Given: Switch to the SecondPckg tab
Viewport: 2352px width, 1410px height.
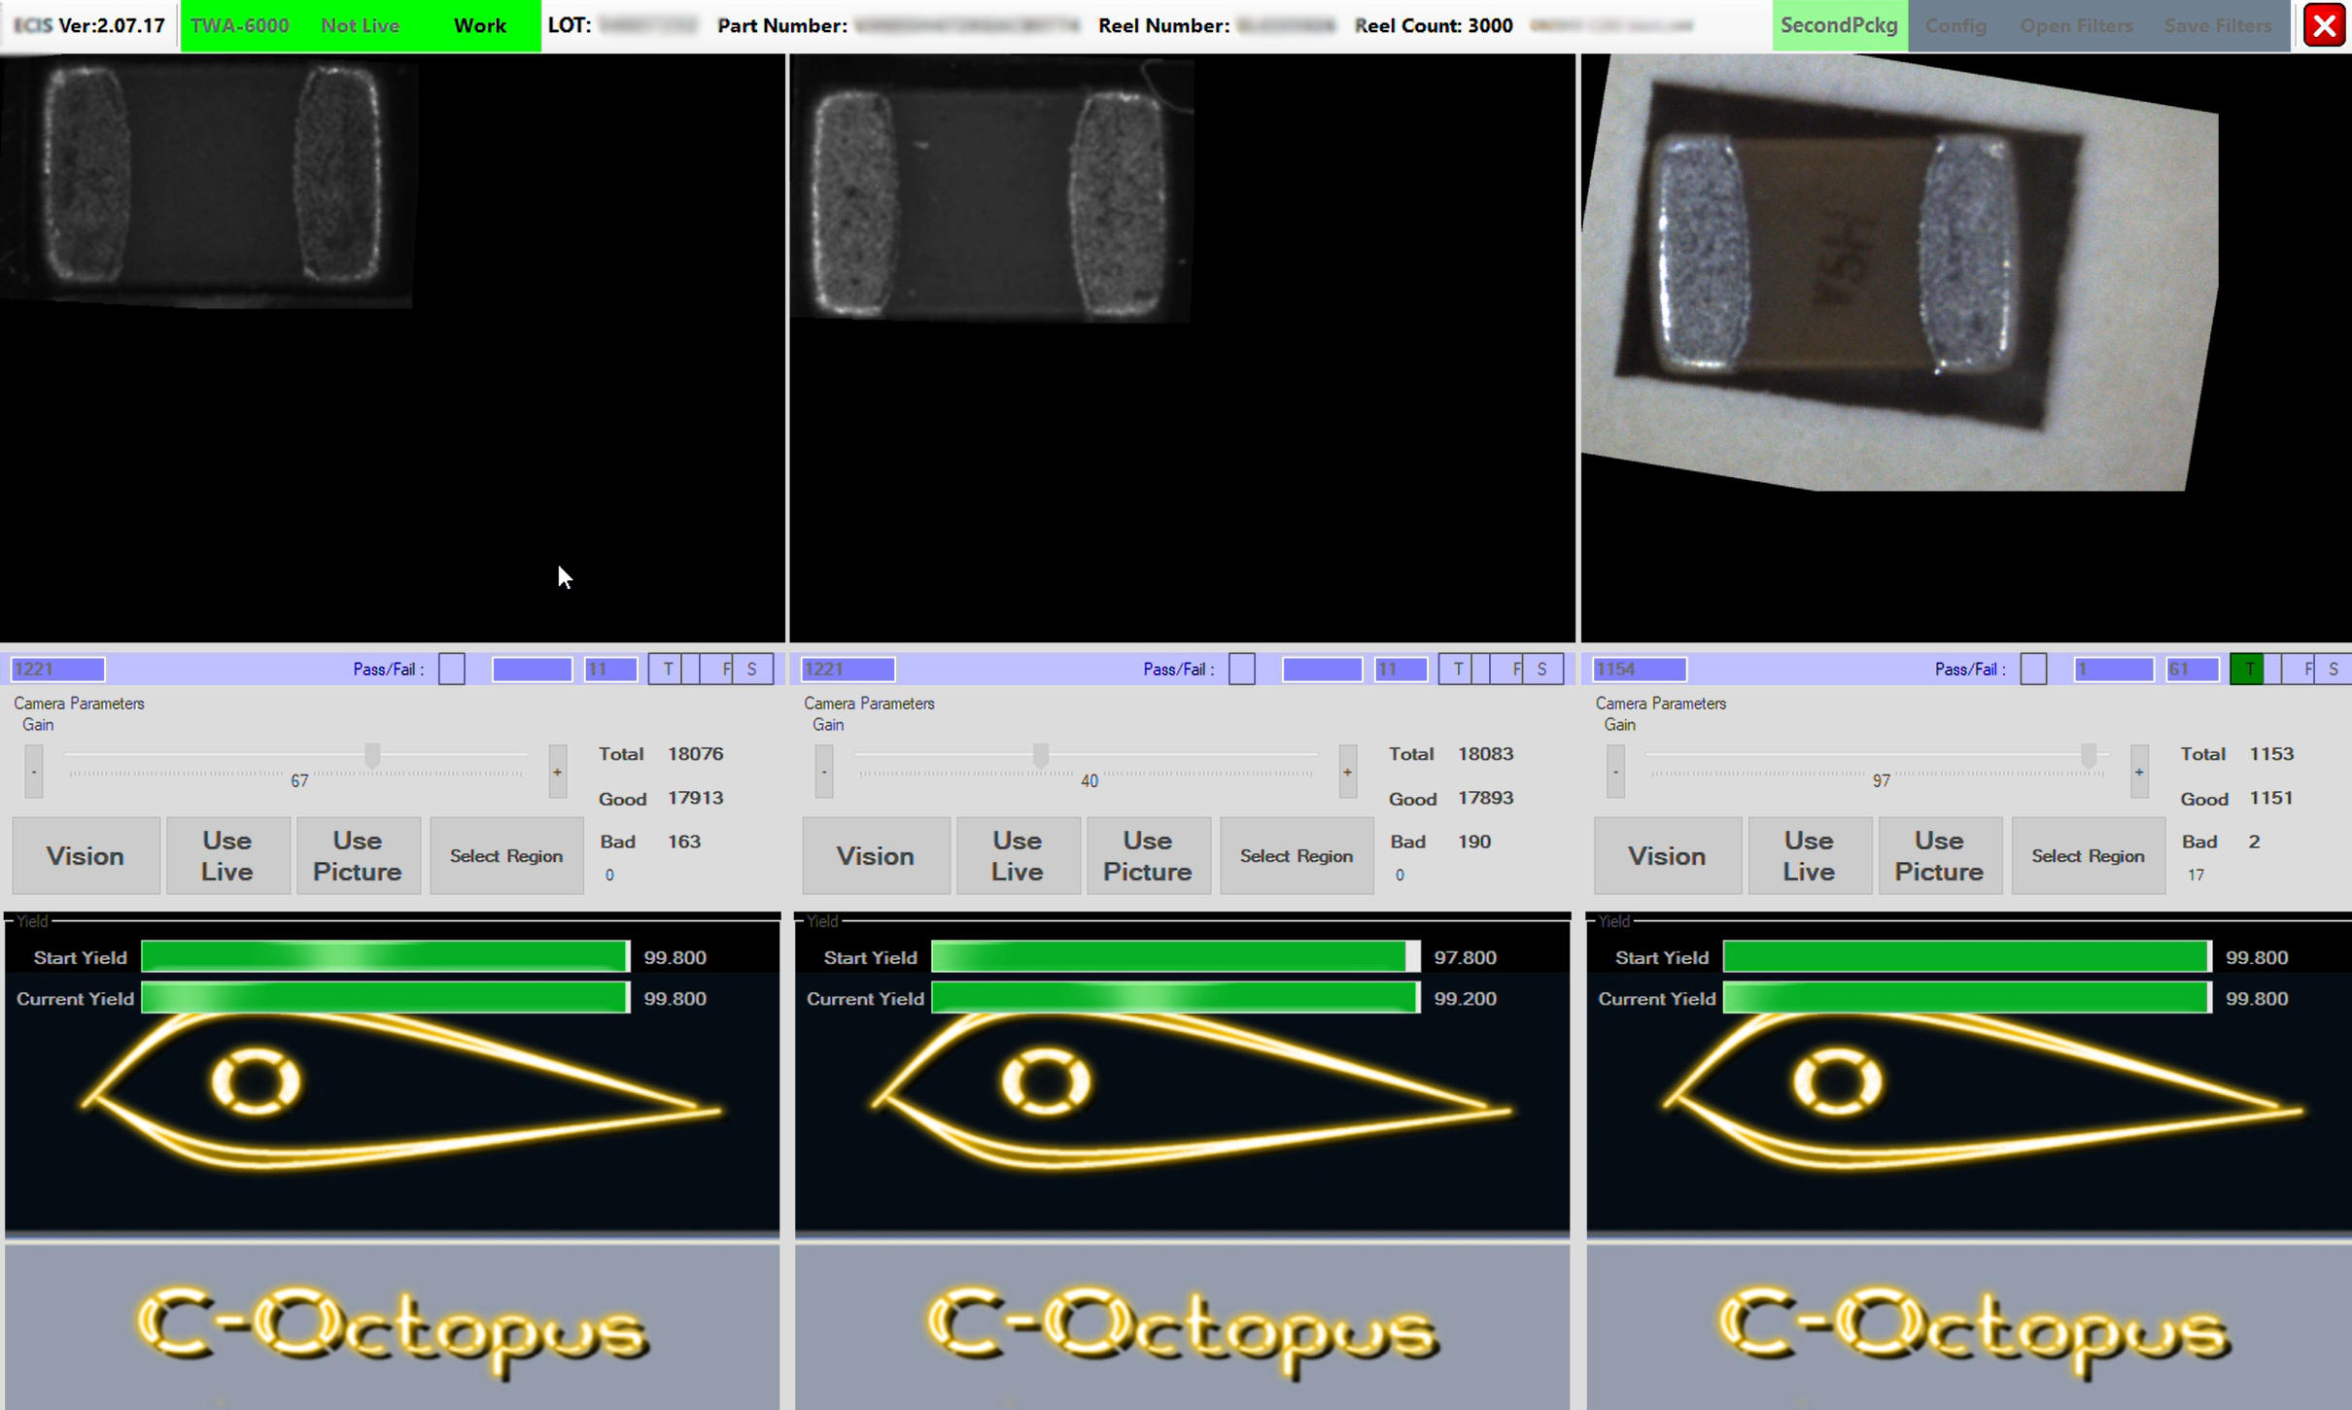Looking at the screenshot, I should coord(1840,25).
